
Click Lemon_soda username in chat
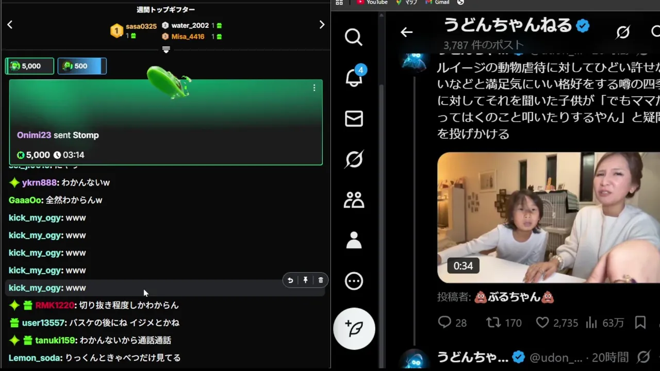(x=35, y=358)
